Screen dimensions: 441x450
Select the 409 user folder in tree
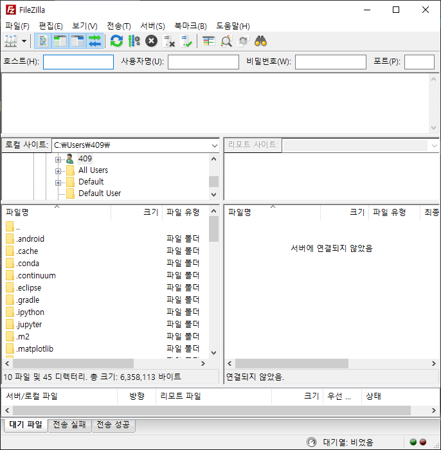click(85, 159)
